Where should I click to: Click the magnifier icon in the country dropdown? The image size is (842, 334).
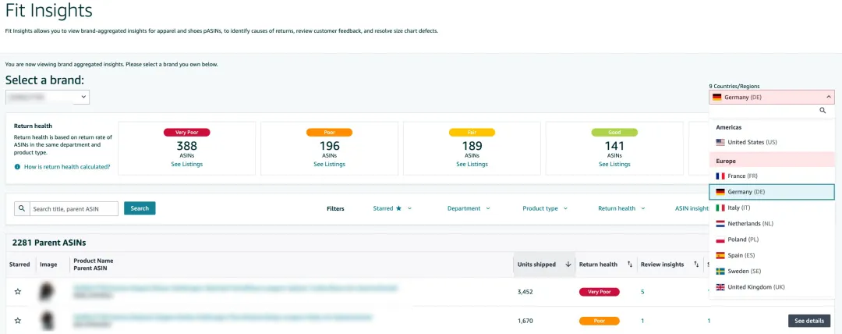(x=822, y=111)
